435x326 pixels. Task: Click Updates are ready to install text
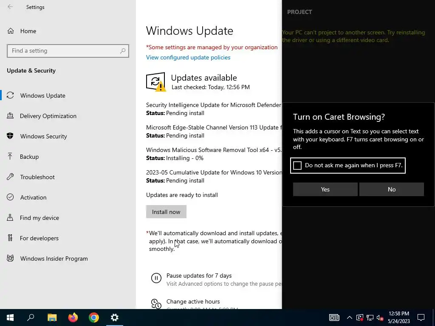(x=182, y=195)
